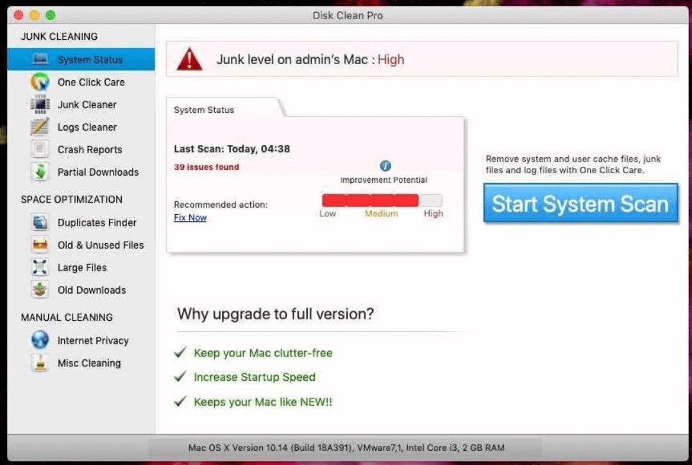The image size is (692, 465).
Task: Select Old & Unused Files
Action: click(x=81, y=245)
